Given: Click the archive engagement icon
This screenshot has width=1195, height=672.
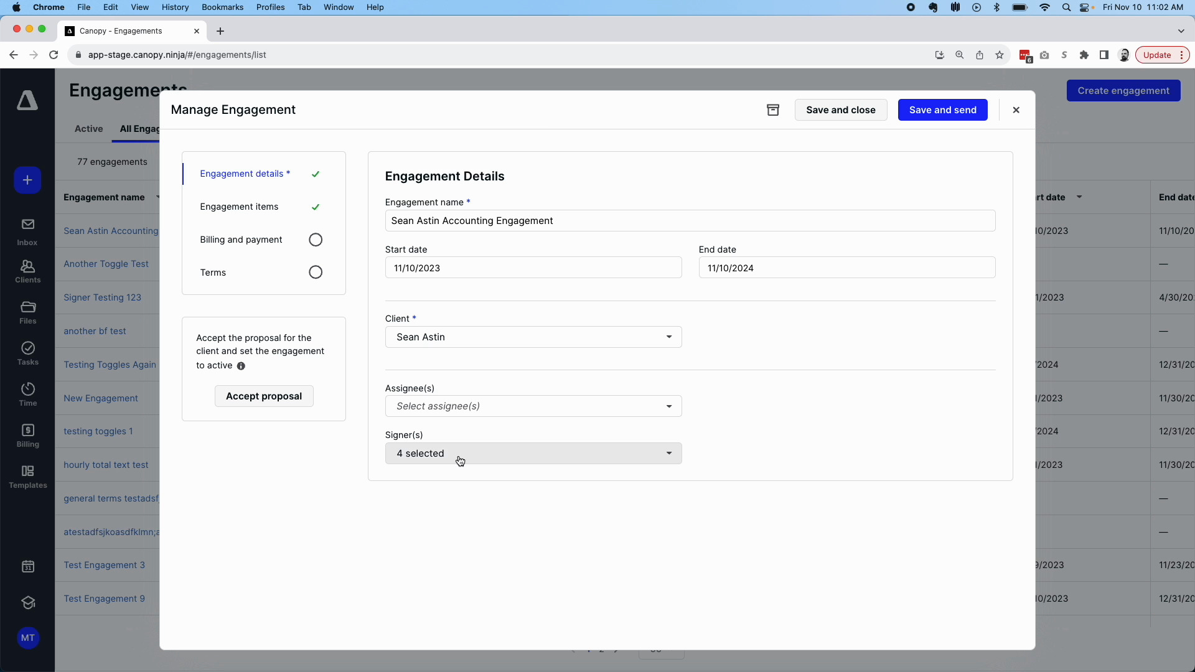Looking at the screenshot, I should [x=773, y=110].
